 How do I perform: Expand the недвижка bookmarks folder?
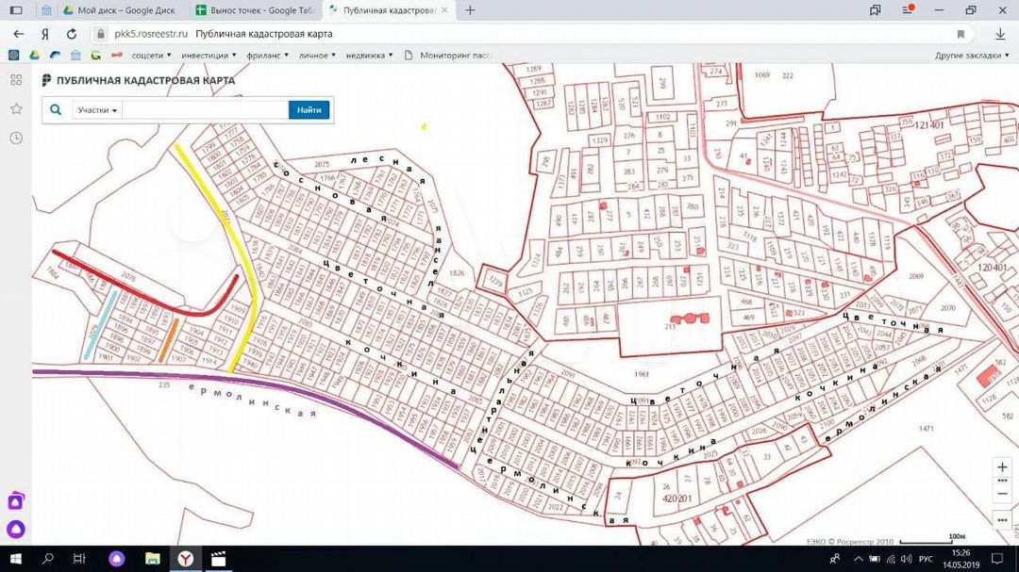tap(368, 56)
